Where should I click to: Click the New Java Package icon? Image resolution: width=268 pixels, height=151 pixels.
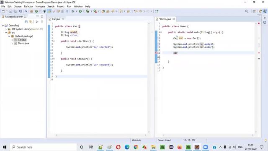tap(31, 11)
